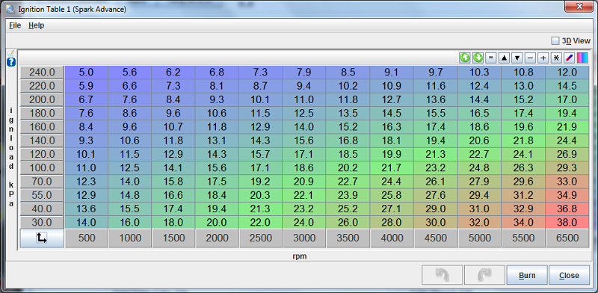This screenshot has height=293, width=598.
Task: Select the 180.0 kPa load axis cell
Action: [42, 114]
